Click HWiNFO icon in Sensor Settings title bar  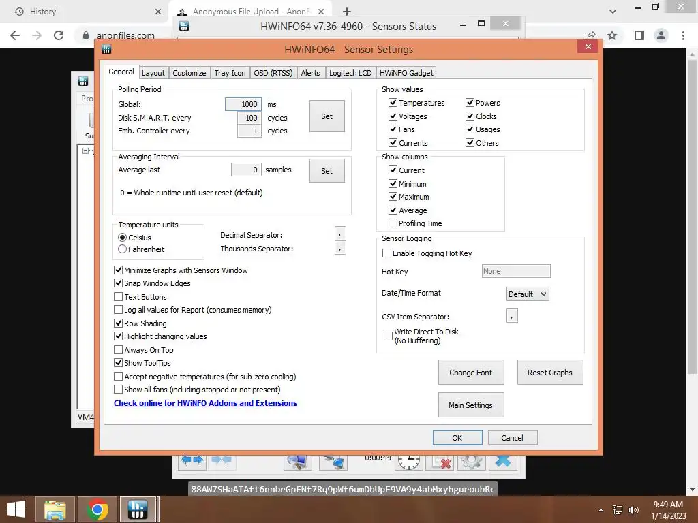click(106, 49)
